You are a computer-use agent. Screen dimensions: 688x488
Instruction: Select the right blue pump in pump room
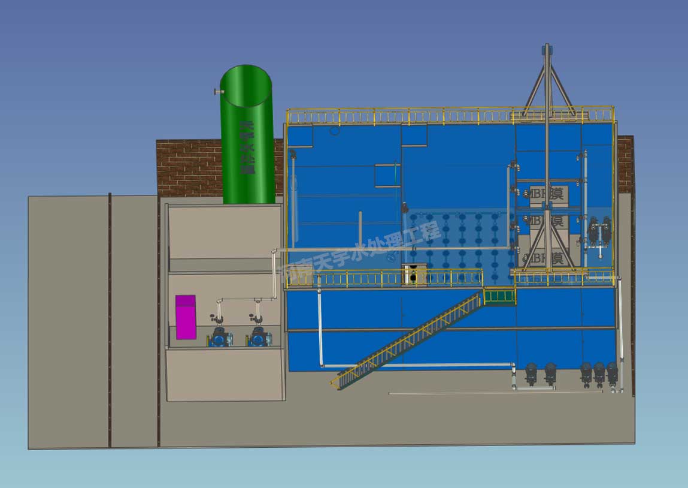coord(259,338)
